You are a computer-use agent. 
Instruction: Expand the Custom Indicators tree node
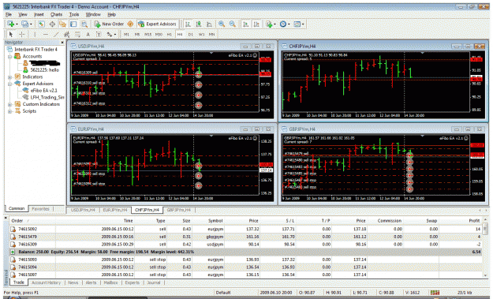click(x=9, y=104)
